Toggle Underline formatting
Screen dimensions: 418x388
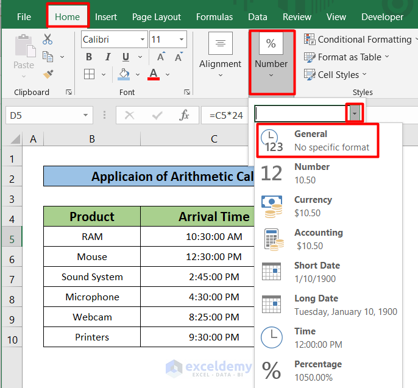[126, 57]
